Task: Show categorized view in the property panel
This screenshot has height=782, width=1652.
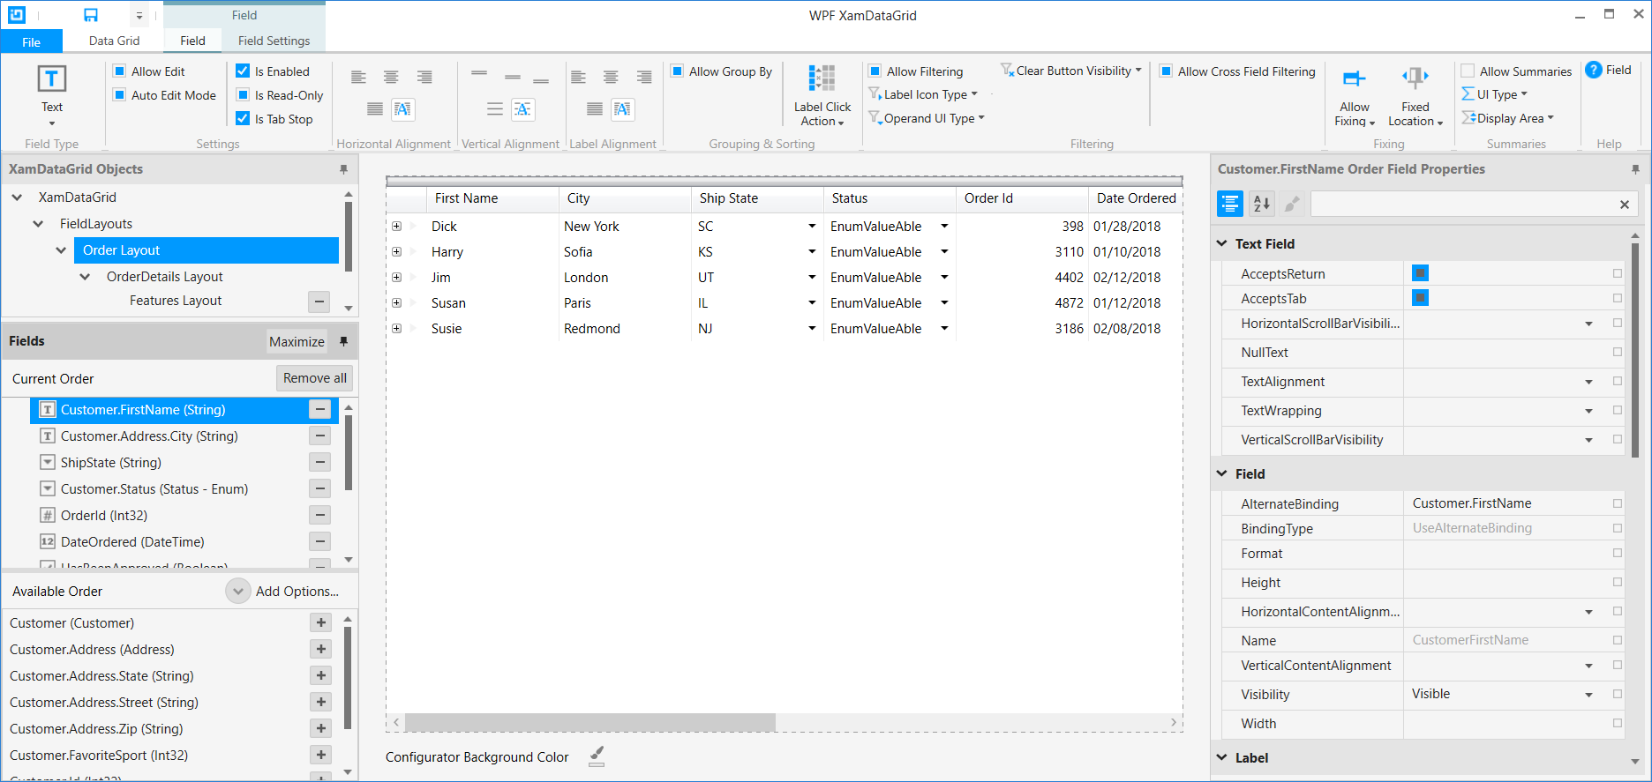Action: tap(1229, 204)
